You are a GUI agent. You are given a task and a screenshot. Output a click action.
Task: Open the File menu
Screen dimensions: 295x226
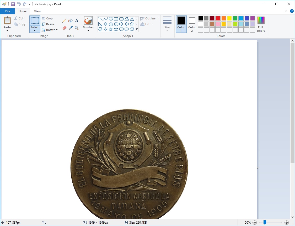pos(7,11)
